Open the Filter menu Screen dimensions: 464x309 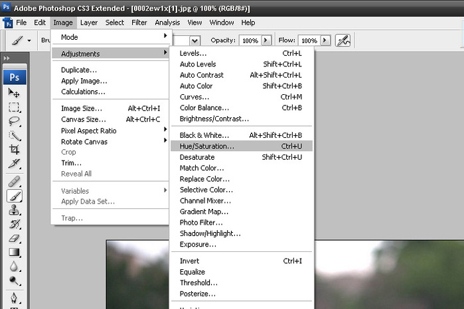point(139,23)
